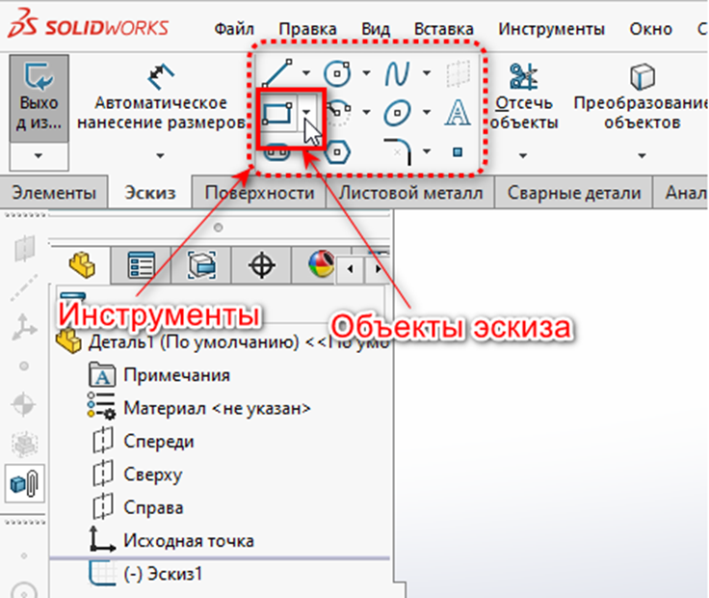The height and width of the screenshot is (598, 709).
Task: Open the Sketch Fillet dropdown arrow
Action: point(427,151)
